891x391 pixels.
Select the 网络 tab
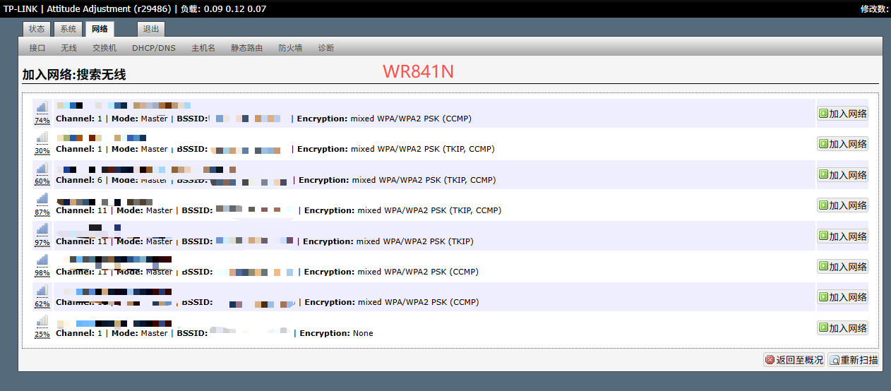(100, 29)
